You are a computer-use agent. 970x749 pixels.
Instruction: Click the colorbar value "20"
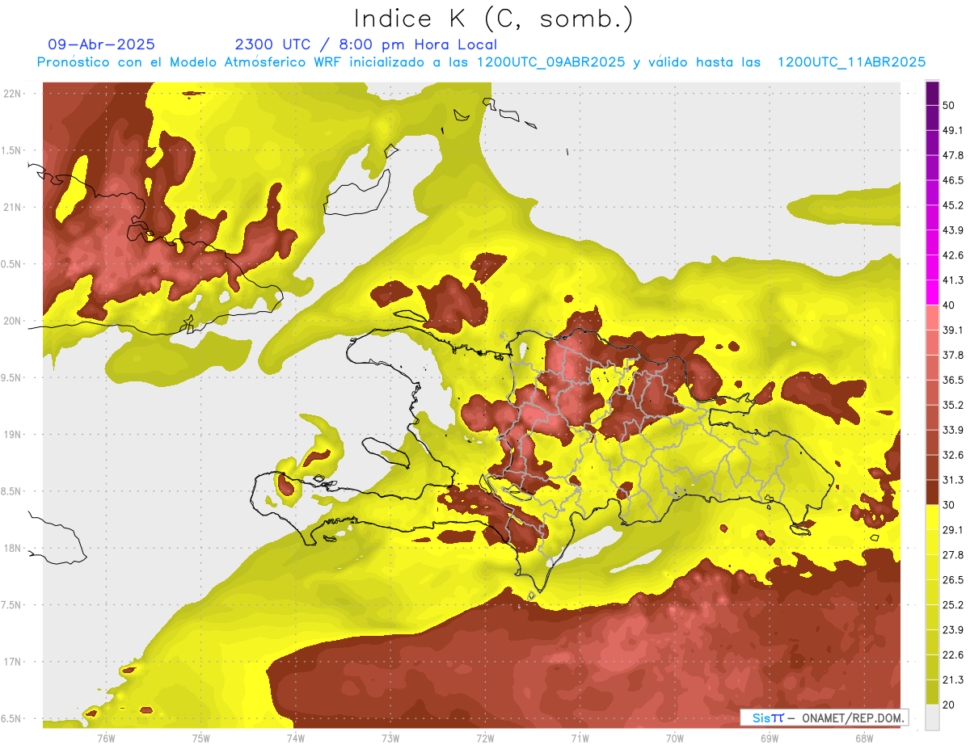click(949, 705)
